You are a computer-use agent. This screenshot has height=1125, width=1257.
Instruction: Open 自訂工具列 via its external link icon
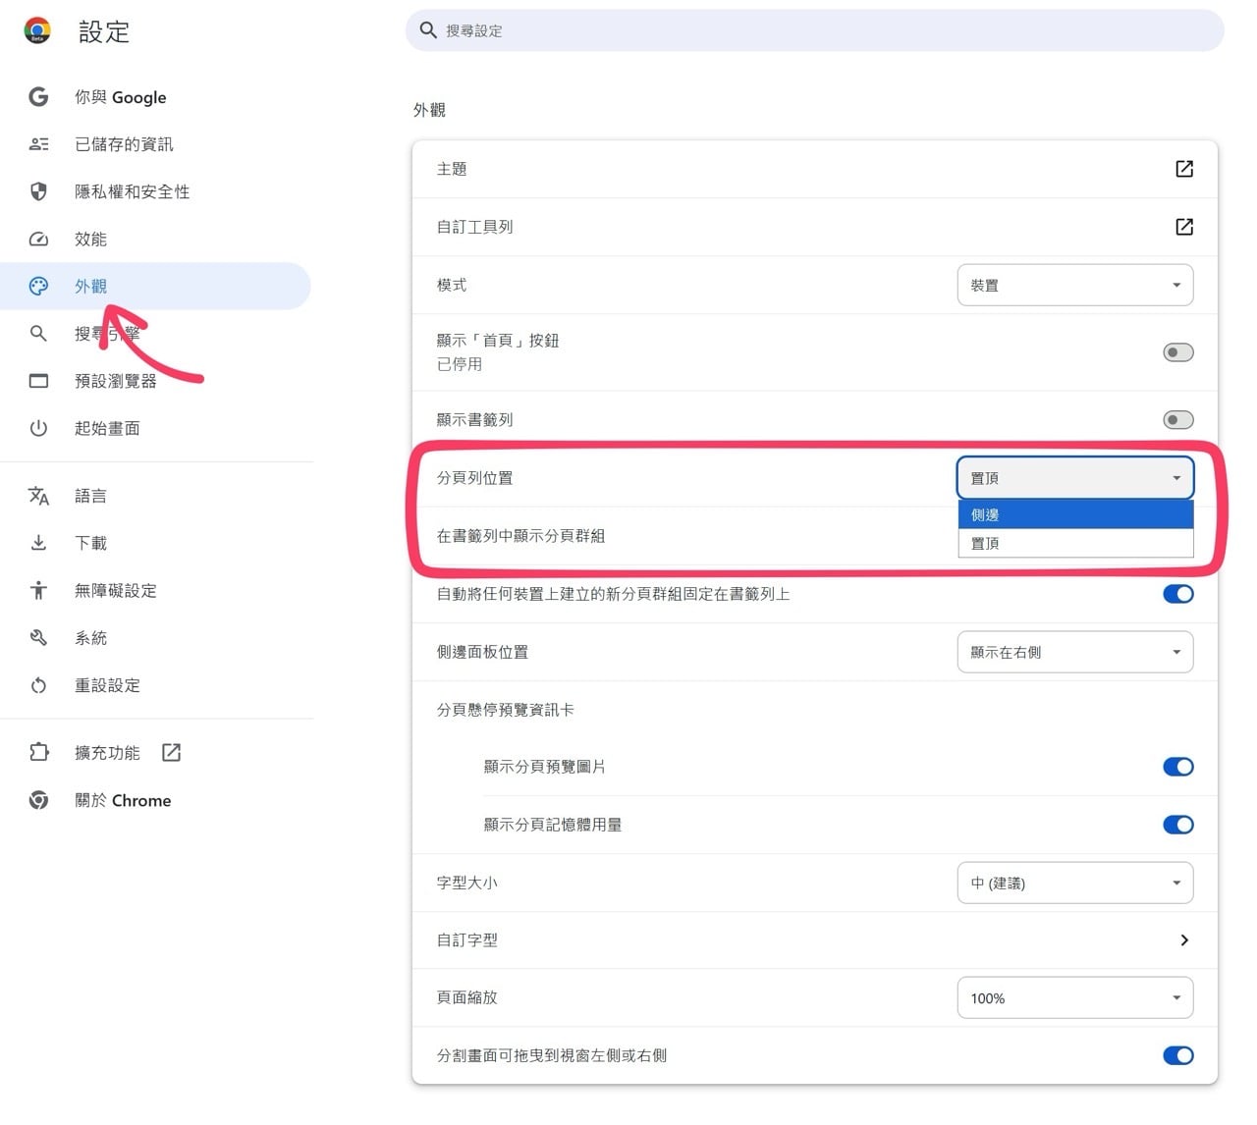(1184, 227)
